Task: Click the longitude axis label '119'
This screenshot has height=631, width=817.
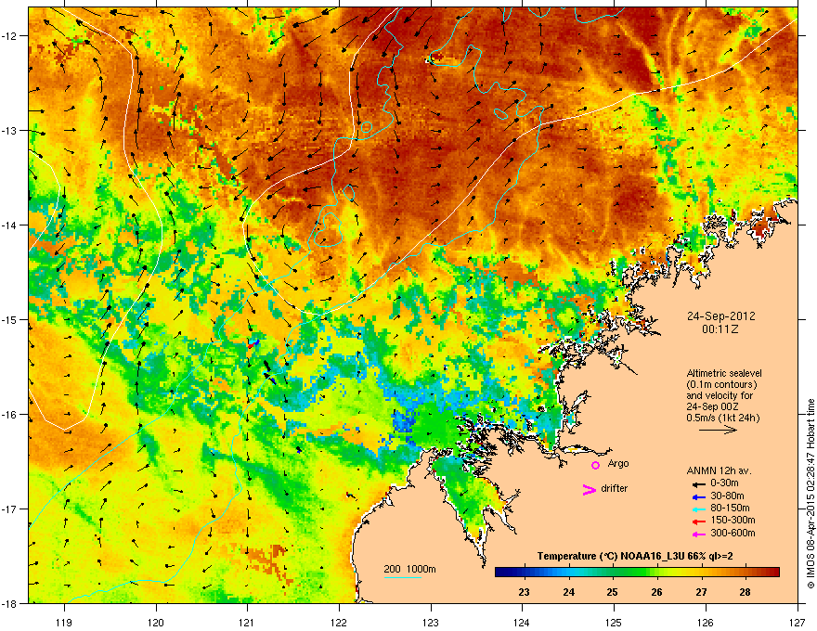Action: (64, 623)
